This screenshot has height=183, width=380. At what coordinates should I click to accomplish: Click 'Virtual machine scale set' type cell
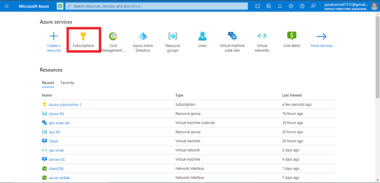tap(195, 123)
